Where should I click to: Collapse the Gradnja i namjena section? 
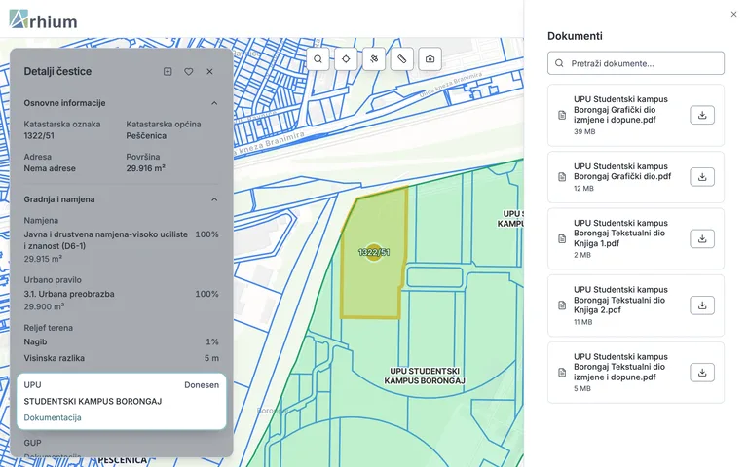click(214, 199)
